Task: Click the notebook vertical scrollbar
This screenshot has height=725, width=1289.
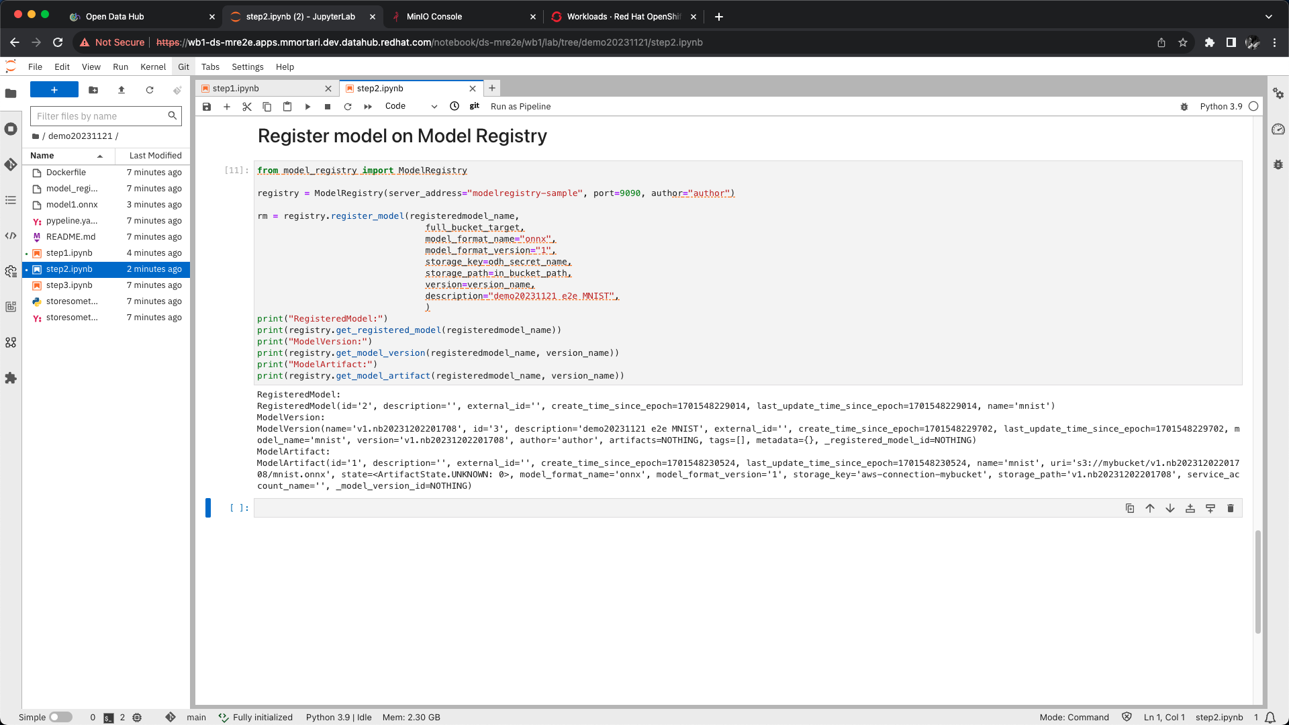Action: (1258, 581)
